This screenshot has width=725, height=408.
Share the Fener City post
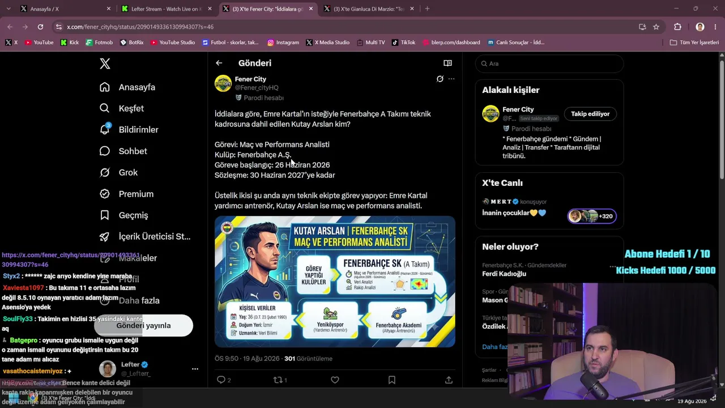tap(449, 380)
